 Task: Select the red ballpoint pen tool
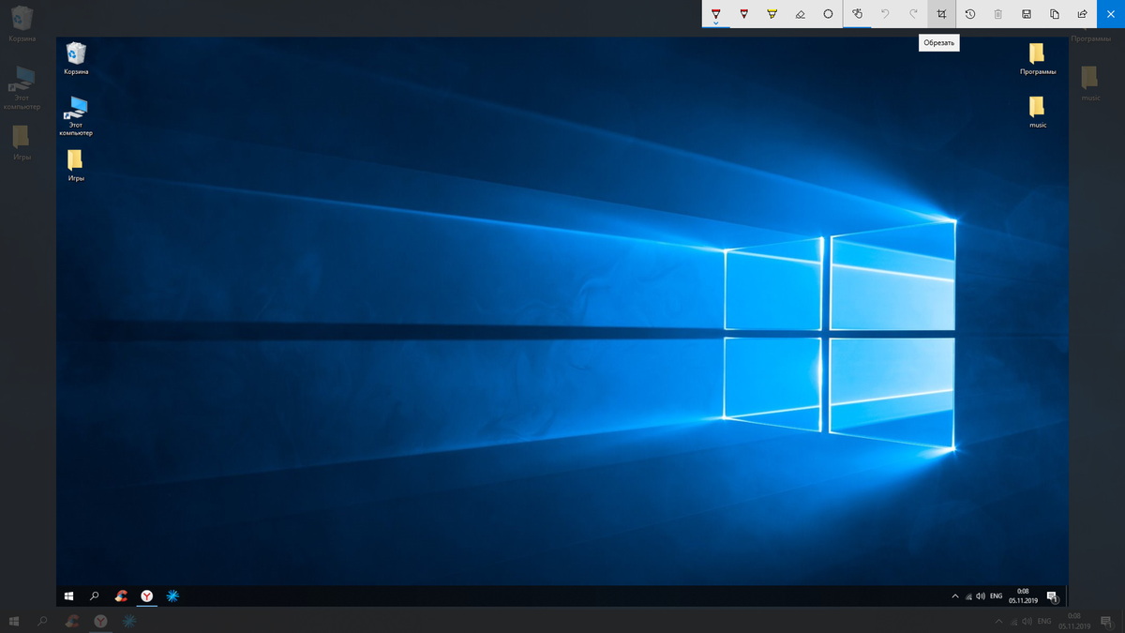pyautogui.click(x=716, y=13)
